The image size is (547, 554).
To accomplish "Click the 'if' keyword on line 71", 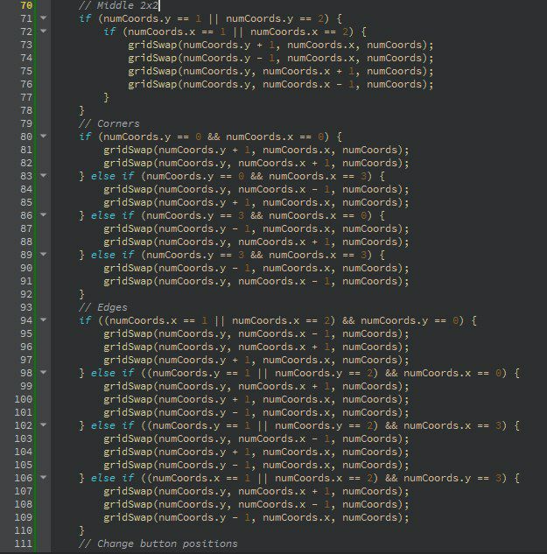I will (85, 18).
